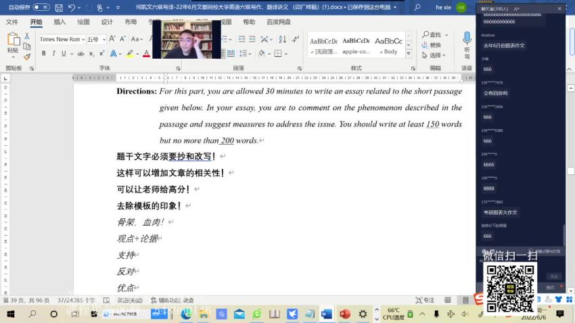The width and height of the screenshot is (575, 323).
Task: Switch to the 绘图 ribbon tab
Action: tap(83, 22)
